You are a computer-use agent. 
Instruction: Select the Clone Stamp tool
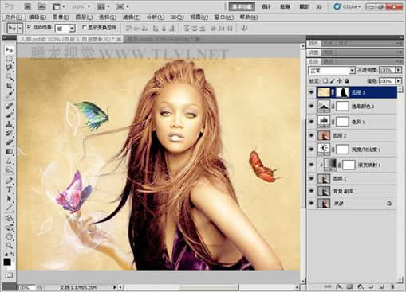(10, 124)
